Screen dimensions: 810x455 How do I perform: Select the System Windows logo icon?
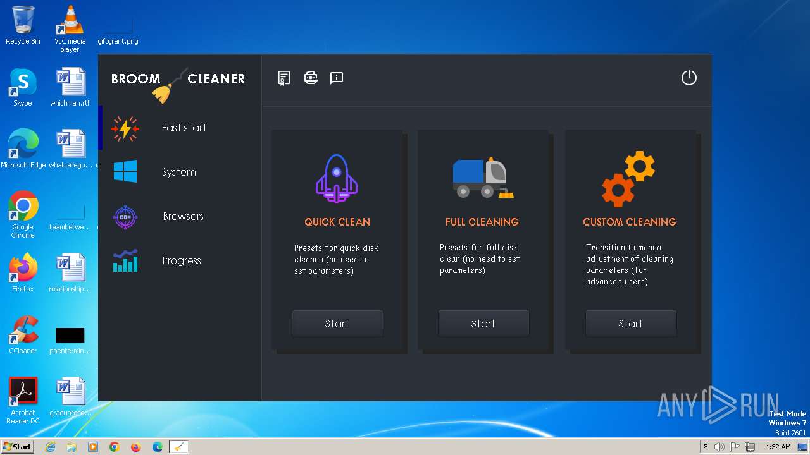125,171
